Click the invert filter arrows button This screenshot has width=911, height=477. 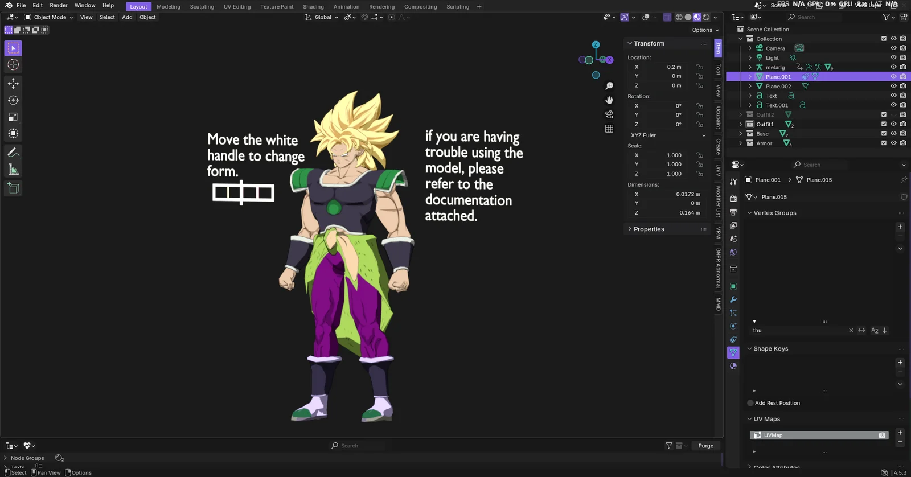click(x=861, y=330)
